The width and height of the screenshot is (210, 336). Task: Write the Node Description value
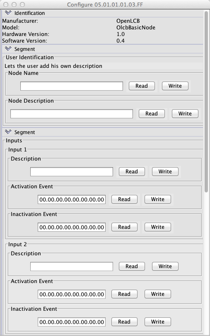click(185, 113)
